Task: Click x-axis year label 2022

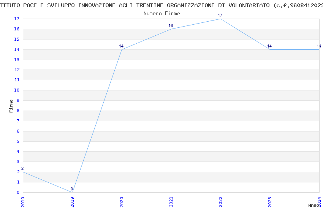Action: pos(221,202)
